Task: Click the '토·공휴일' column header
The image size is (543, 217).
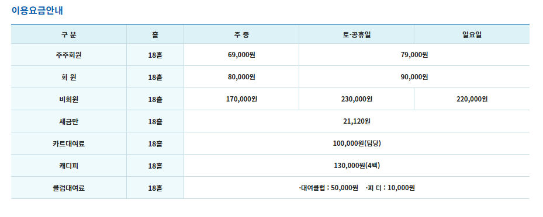Action: [x=357, y=34]
